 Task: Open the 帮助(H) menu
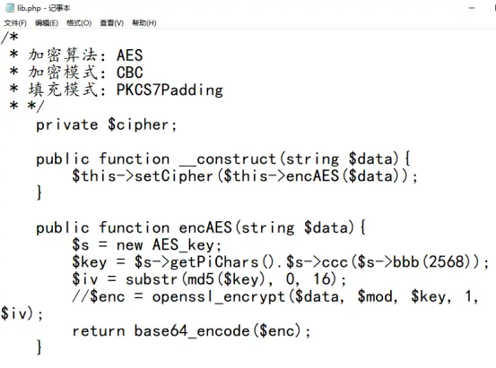(144, 23)
